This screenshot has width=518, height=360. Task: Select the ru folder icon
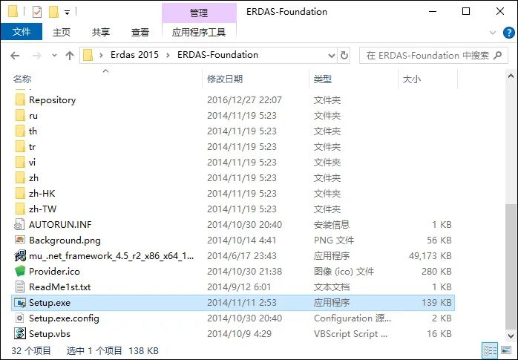click(x=20, y=116)
